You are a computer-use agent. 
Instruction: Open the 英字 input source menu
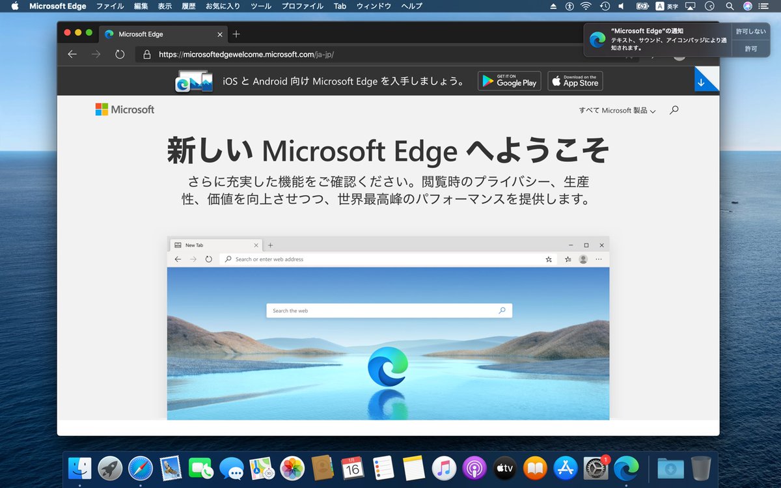(667, 6)
